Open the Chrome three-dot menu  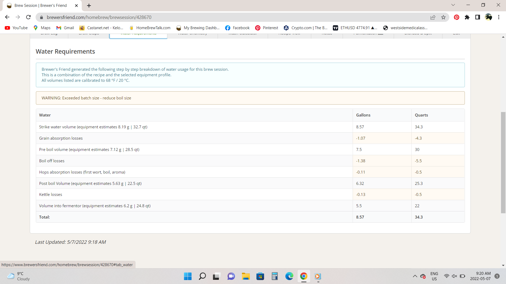[x=499, y=17]
